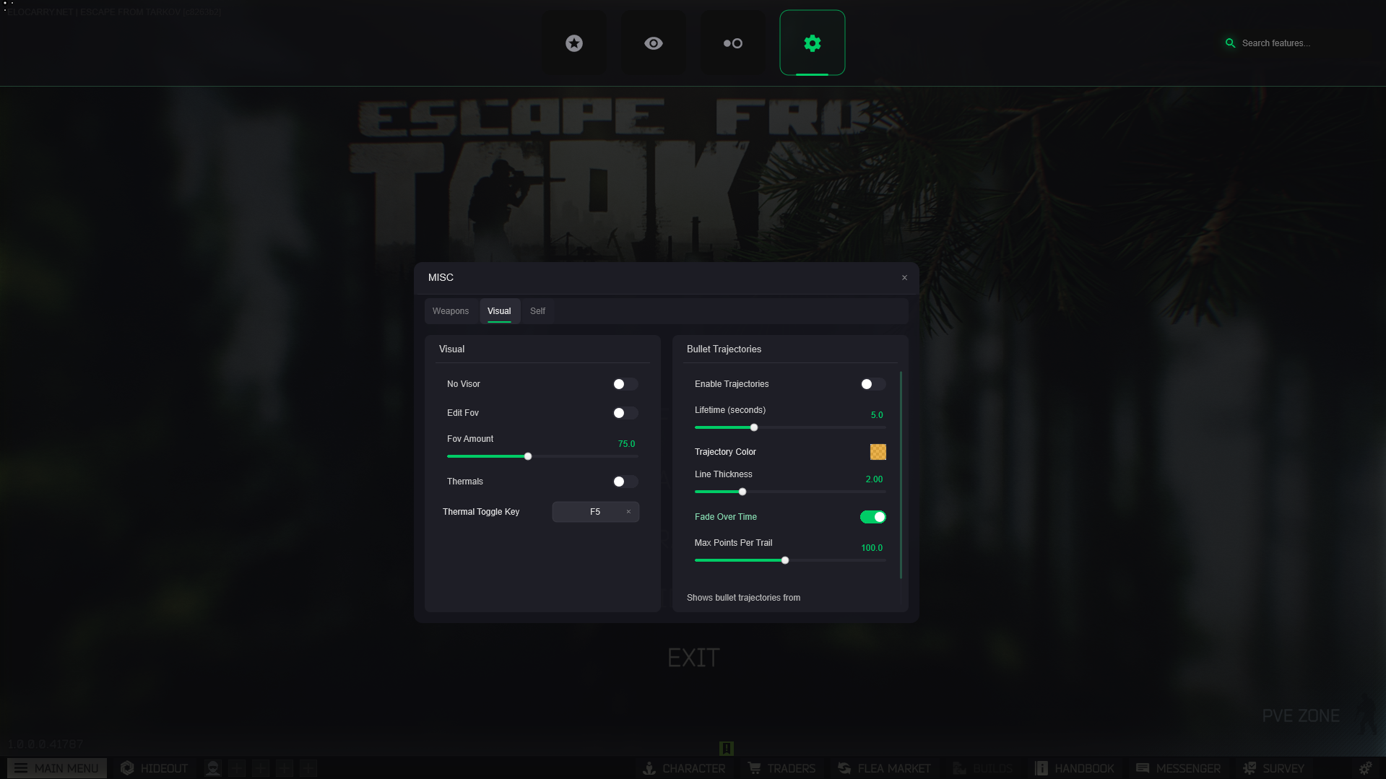The image size is (1386, 779).
Task: Click the search magnifier icon
Action: pos(1230,43)
